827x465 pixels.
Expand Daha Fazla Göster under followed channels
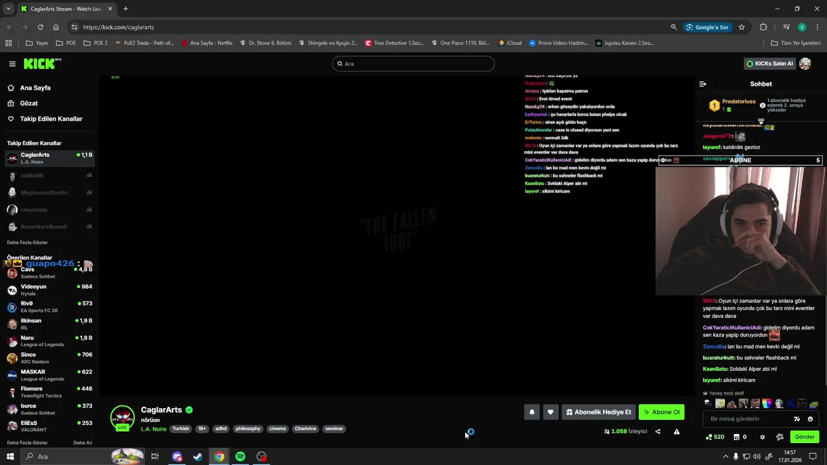27,242
